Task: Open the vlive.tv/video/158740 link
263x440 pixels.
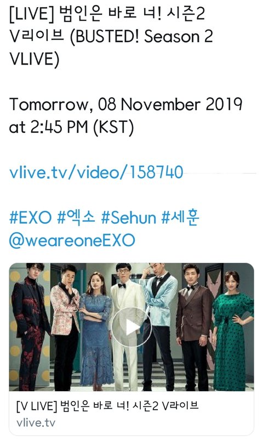Action: tap(96, 172)
